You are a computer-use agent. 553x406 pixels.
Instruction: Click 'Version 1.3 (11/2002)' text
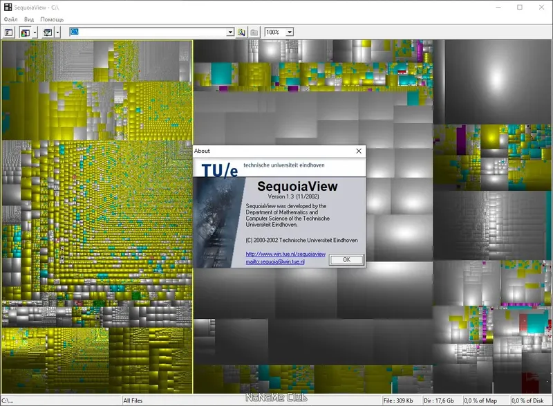tap(293, 196)
